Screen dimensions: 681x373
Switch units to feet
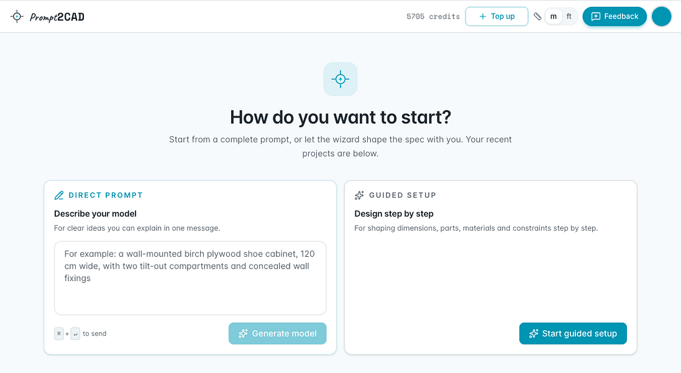(x=569, y=17)
